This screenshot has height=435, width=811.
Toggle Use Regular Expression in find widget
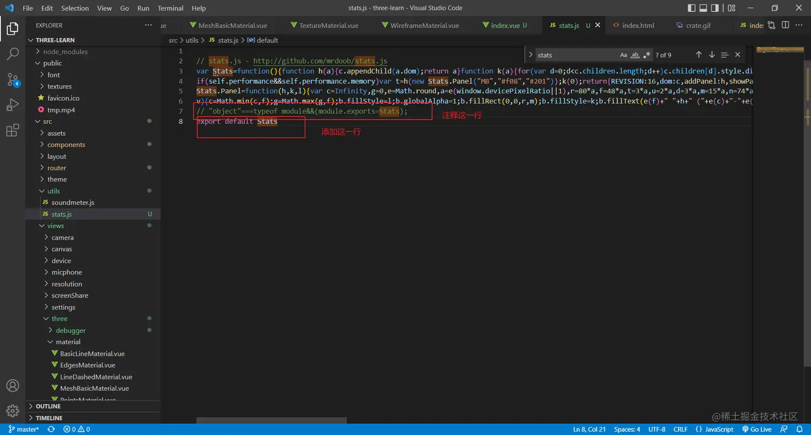pos(647,55)
